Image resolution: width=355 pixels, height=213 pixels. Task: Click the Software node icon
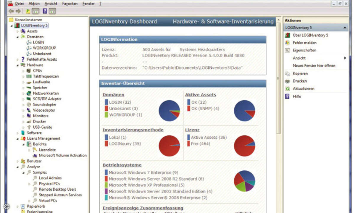coord(23,133)
